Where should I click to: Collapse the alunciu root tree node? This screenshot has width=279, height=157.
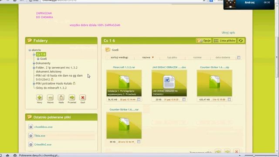(30, 50)
